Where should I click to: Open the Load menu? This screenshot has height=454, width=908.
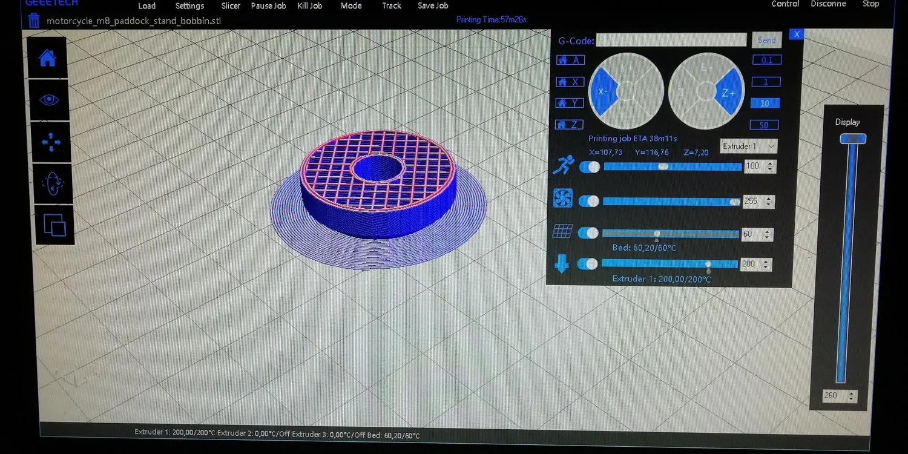147,6
